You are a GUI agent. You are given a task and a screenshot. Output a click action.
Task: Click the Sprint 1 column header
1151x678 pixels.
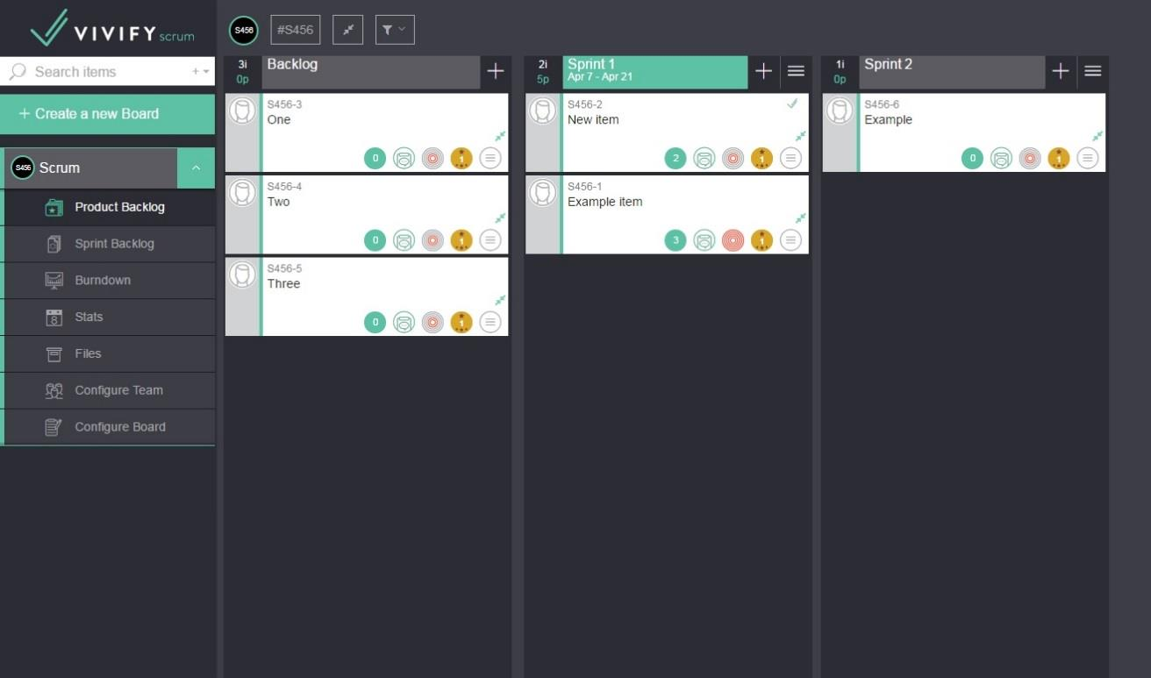(654, 72)
